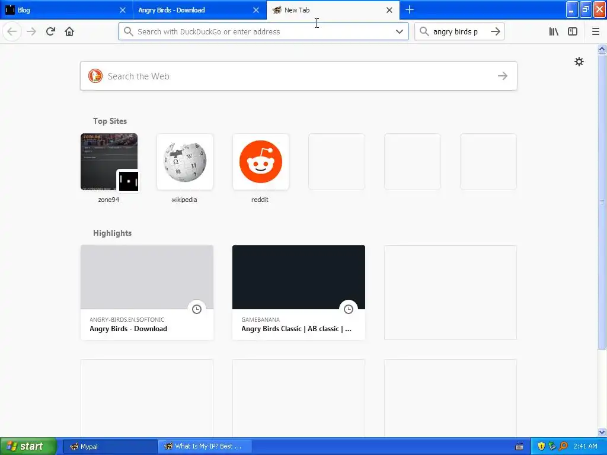Close the Angry Birds - Download tab
This screenshot has width=607, height=455.
tap(256, 10)
